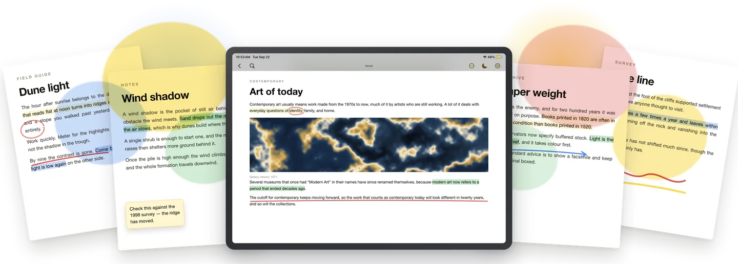Screen dimensions: 738x264
Task: Click the red-circled word 'identity'
Action: [296, 111]
